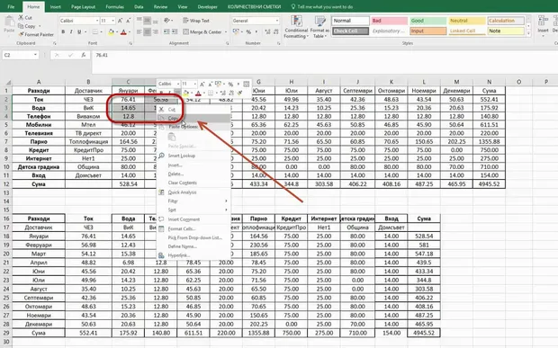Viewport: 558px width, 348px height.
Task: Toggle Middle Align in Alignment group
Action: click(x=147, y=21)
